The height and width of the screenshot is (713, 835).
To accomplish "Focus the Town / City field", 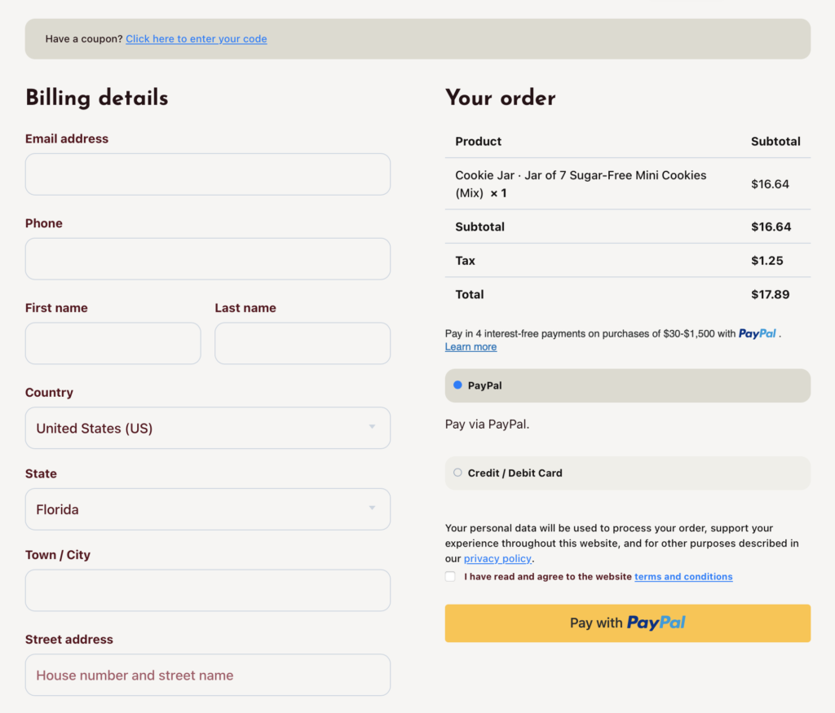I will click(208, 591).
